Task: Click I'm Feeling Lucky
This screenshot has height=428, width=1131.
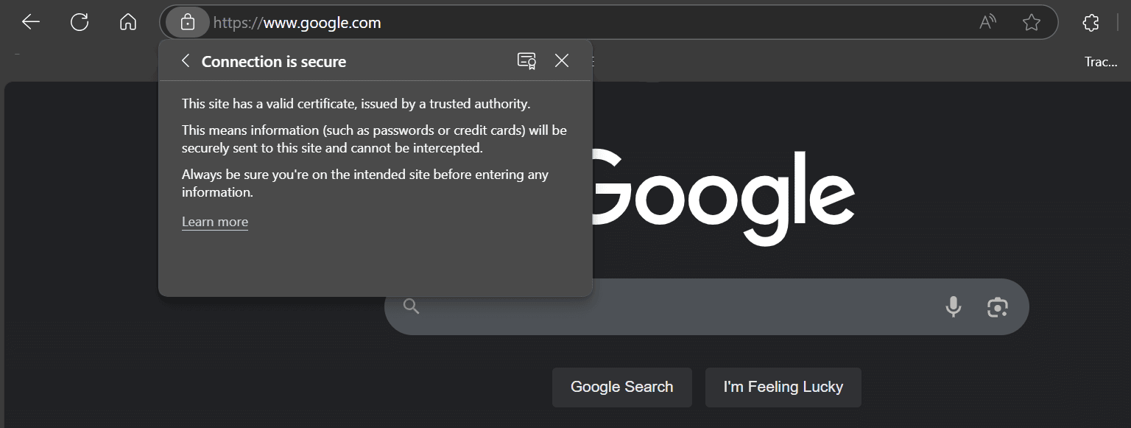Action: (783, 386)
